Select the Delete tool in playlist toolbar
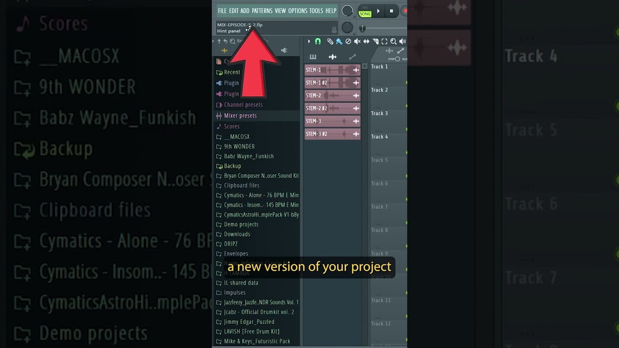Screen dimensions: 619x348 click(x=348, y=42)
